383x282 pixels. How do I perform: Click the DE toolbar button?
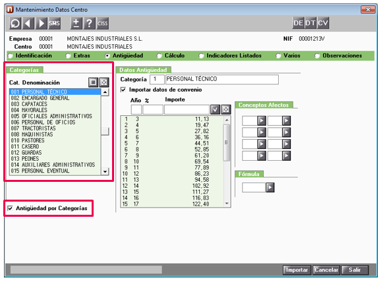tap(298, 23)
